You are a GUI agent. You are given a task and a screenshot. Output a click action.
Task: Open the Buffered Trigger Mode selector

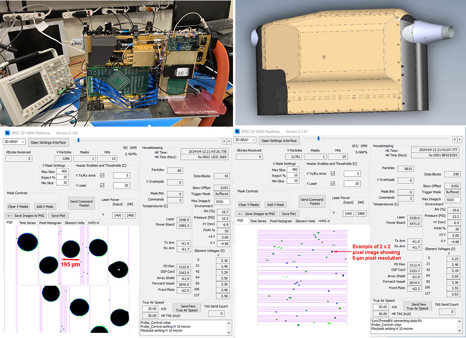coord(221,194)
